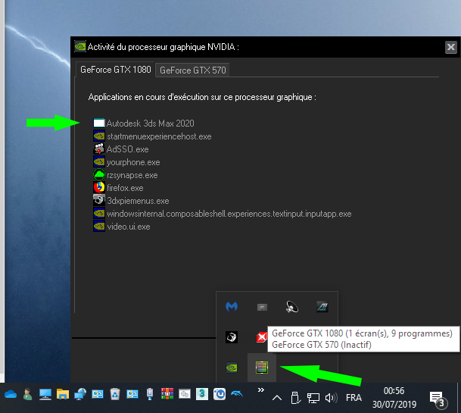Open the ASUS AI Suite tray icon
Screen dimensions: 461x413
coord(322,307)
